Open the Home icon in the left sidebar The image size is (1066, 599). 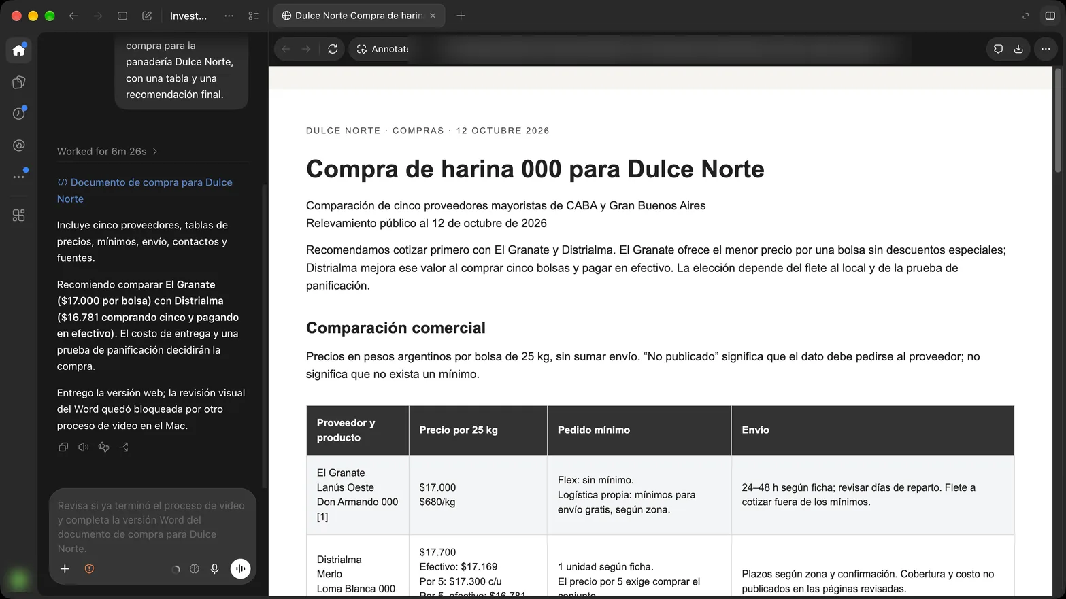(19, 50)
